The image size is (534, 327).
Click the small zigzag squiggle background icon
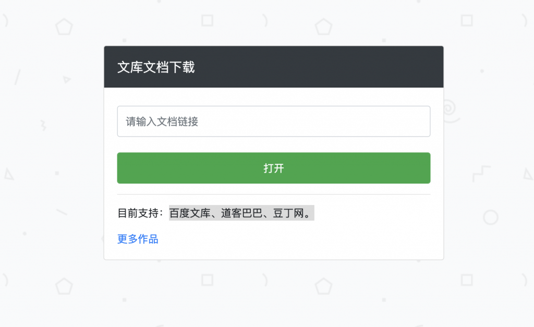pos(43,125)
